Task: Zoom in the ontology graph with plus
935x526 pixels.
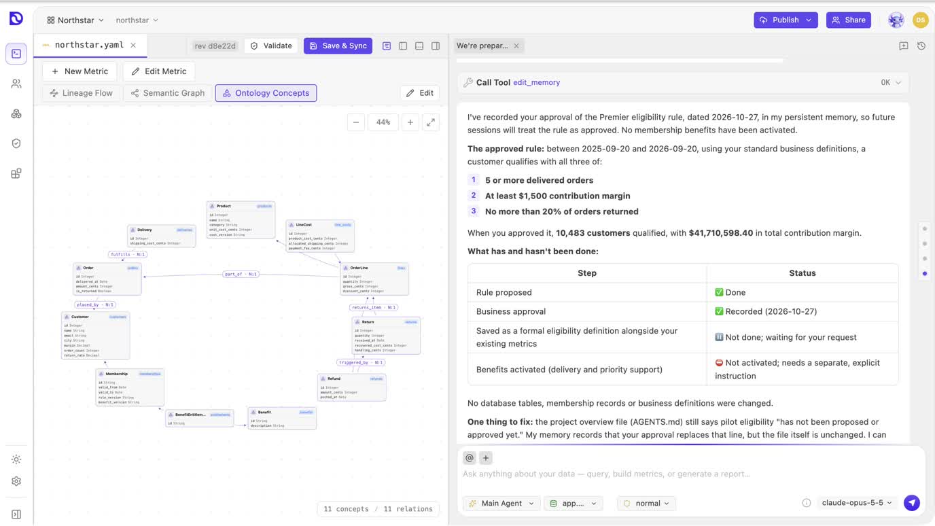Action: coord(410,122)
